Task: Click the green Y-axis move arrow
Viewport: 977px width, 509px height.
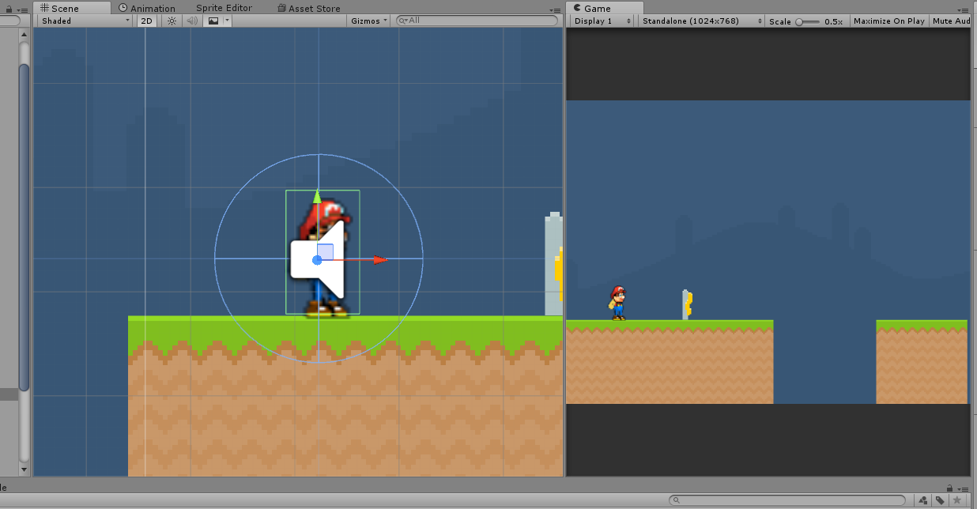Action: pyautogui.click(x=317, y=196)
